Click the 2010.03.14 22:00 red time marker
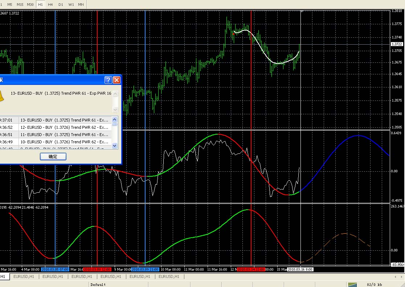Viewport: 405px width, 287px height. click(x=251, y=270)
